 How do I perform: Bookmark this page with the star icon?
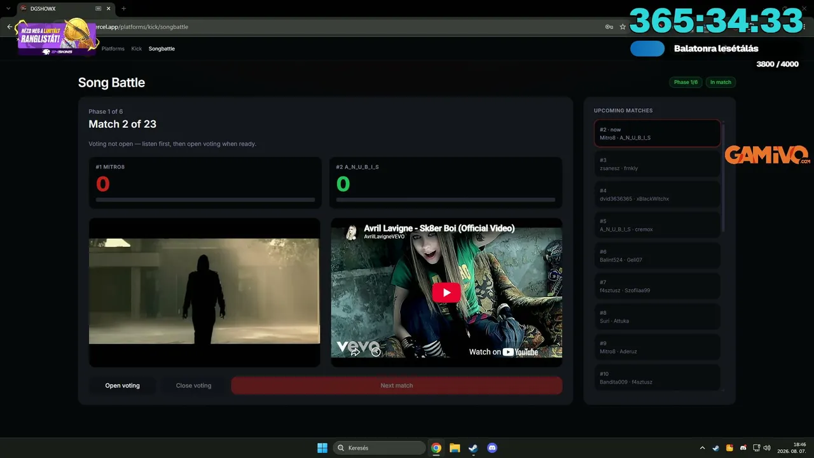click(x=623, y=27)
